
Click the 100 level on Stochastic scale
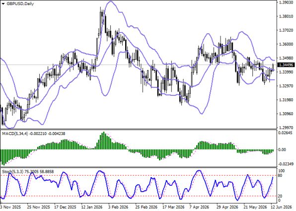282,171
